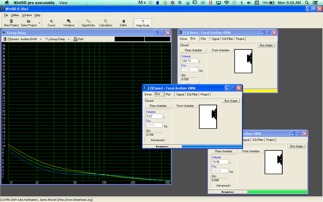Click Box shape button in [2]Closed window
This screenshot has width=323, height=202.
[231, 101]
